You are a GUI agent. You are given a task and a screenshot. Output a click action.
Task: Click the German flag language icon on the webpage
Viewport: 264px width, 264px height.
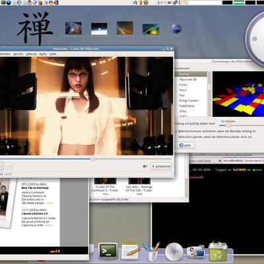click(x=52, y=251)
